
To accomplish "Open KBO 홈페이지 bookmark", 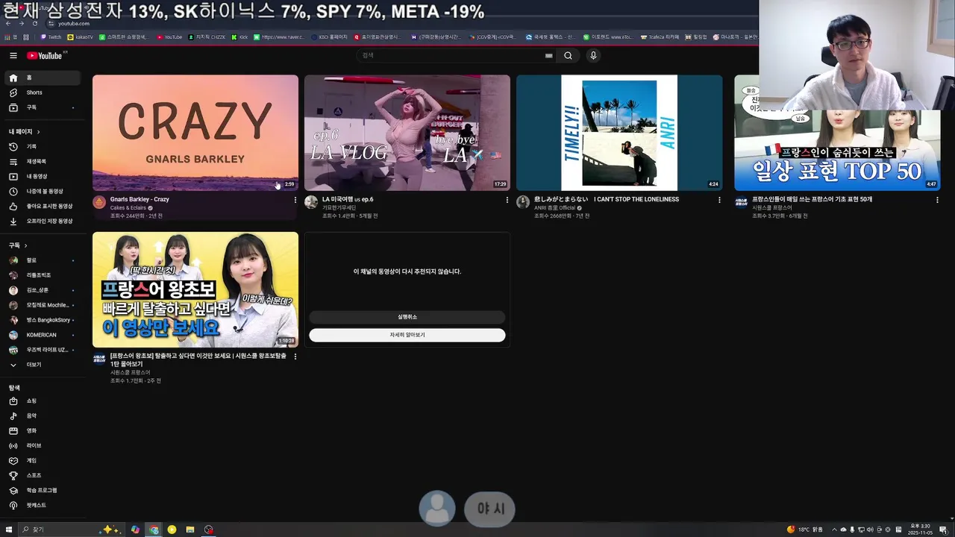I will click(329, 37).
